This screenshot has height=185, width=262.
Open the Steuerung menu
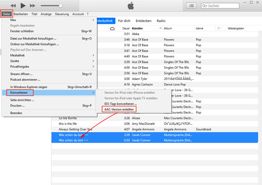click(x=62, y=14)
